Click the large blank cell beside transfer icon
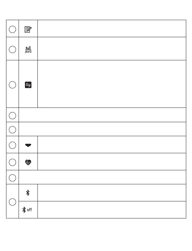This screenshot has height=251, width=192. pos(112,84)
